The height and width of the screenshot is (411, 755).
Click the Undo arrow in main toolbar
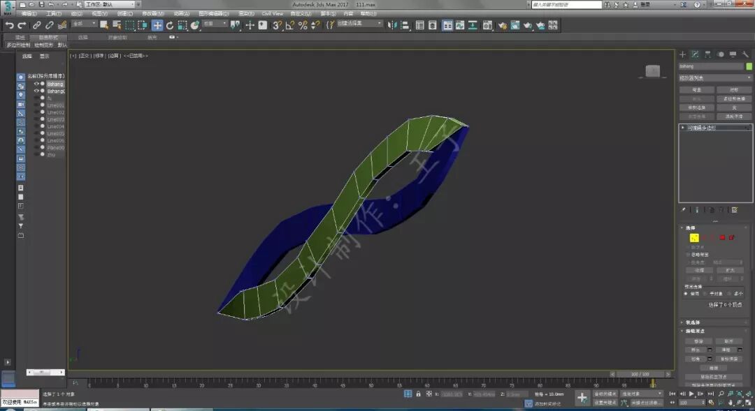click(x=9, y=26)
